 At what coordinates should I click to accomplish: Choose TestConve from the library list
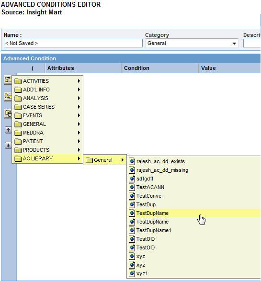(194, 196)
